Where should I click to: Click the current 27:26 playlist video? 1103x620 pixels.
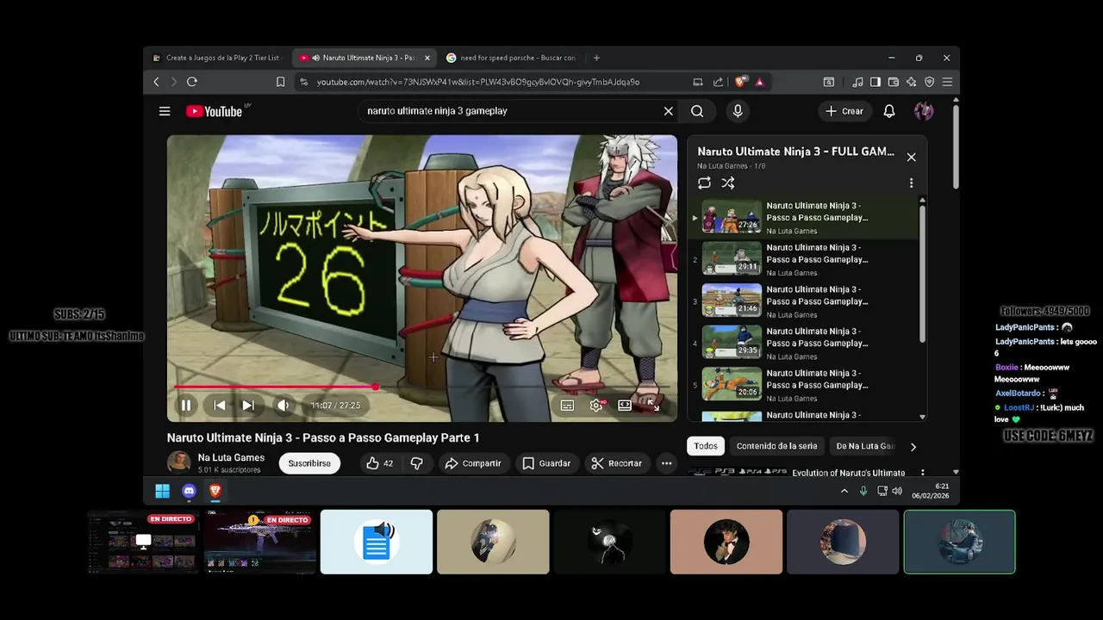[x=804, y=218]
